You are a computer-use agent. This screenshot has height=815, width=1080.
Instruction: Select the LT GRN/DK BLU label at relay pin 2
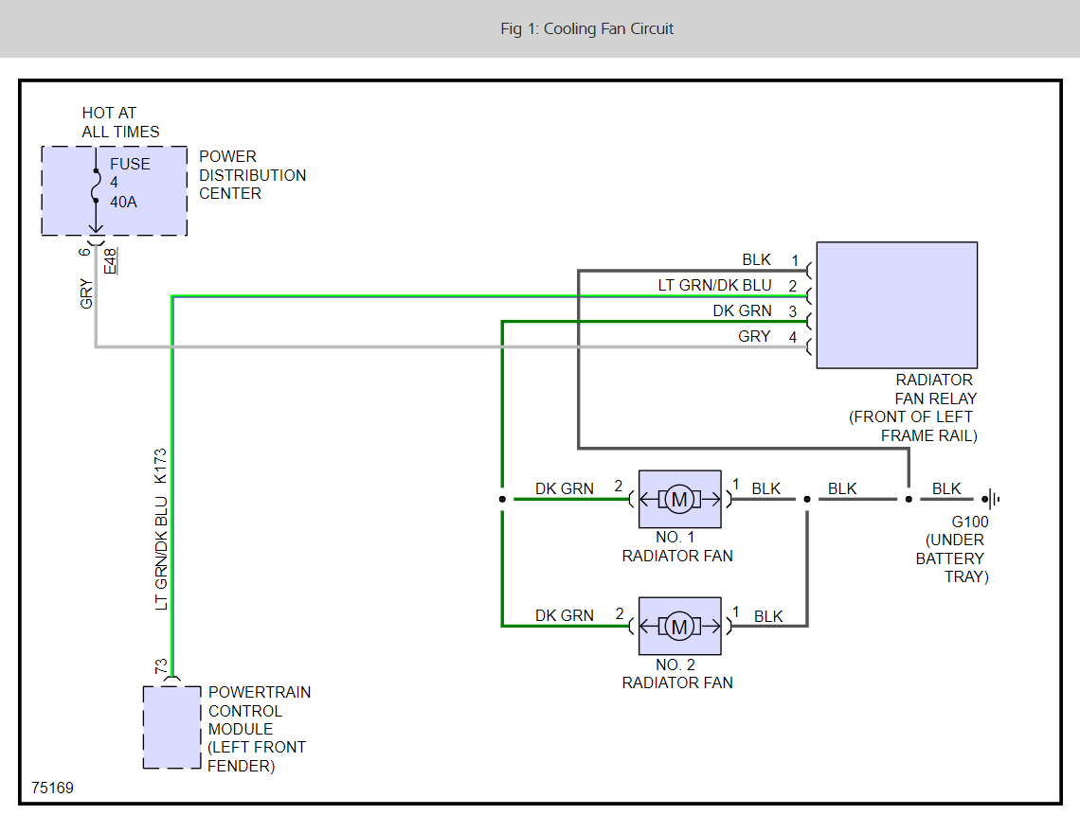click(714, 285)
